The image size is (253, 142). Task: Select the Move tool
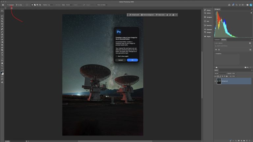click(x=2, y=11)
